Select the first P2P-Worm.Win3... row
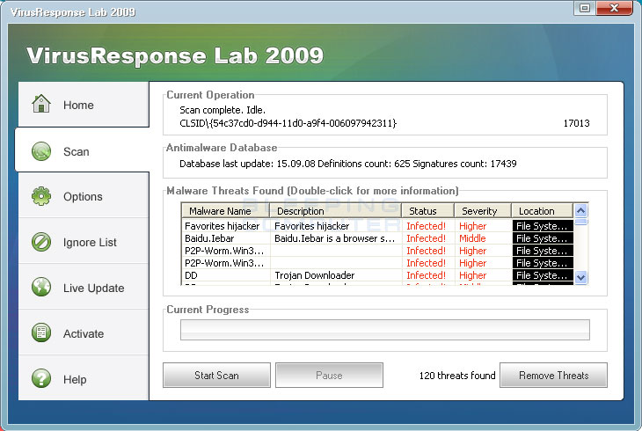 pyautogui.click(x=377, y=251)
